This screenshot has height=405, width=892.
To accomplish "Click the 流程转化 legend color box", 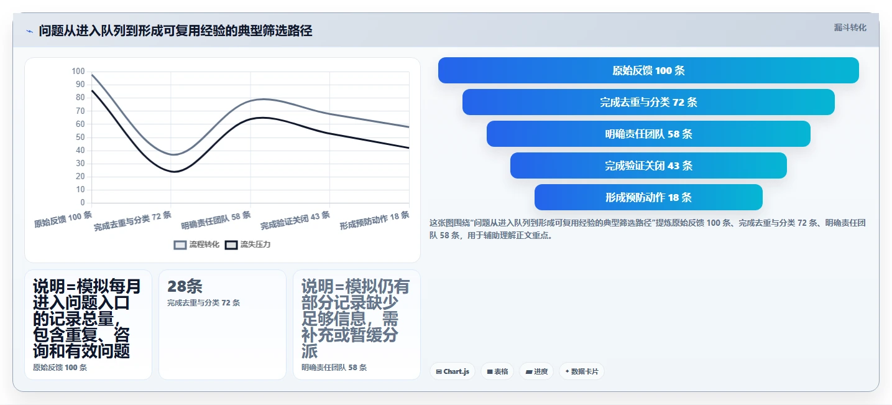I will 180,245.
